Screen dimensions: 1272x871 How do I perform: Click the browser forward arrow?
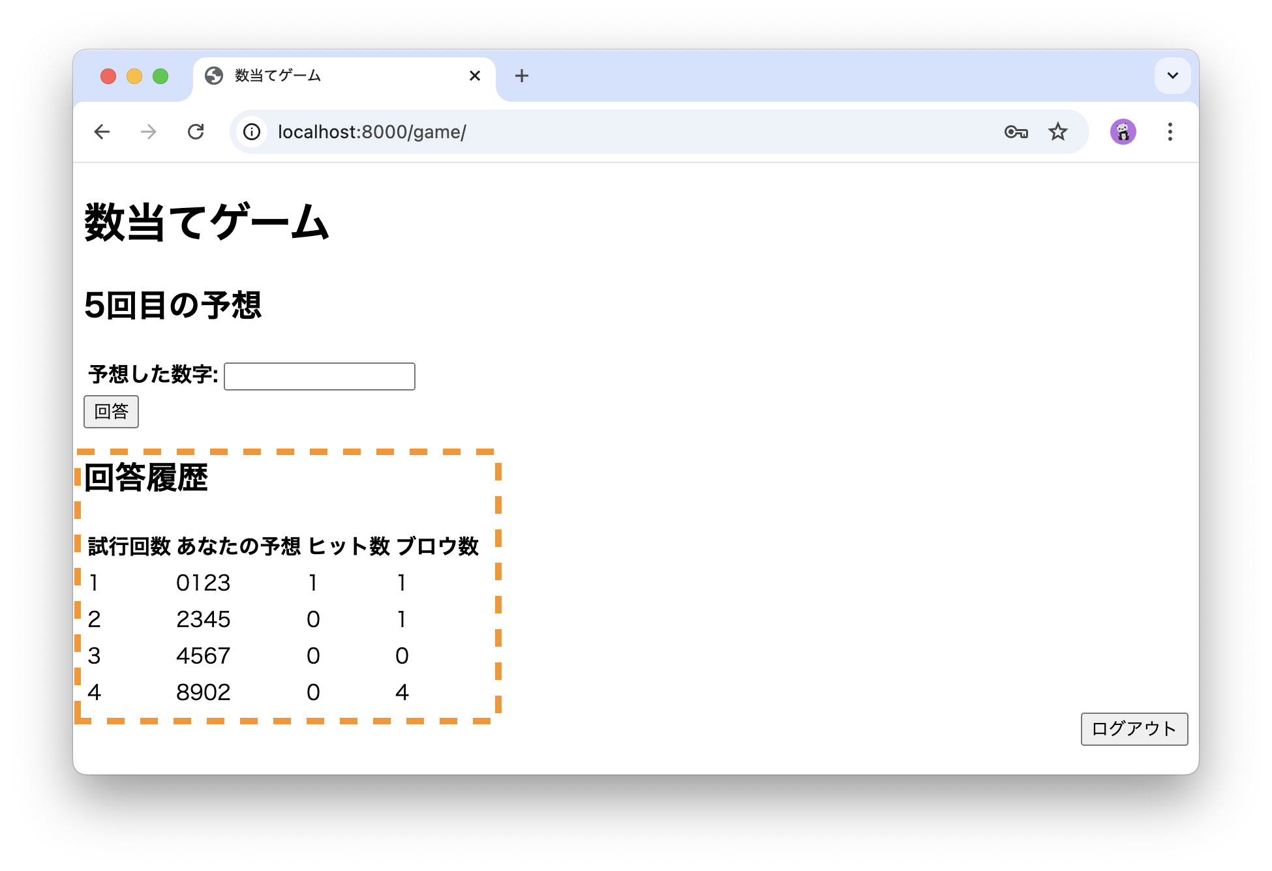[149, 132]
